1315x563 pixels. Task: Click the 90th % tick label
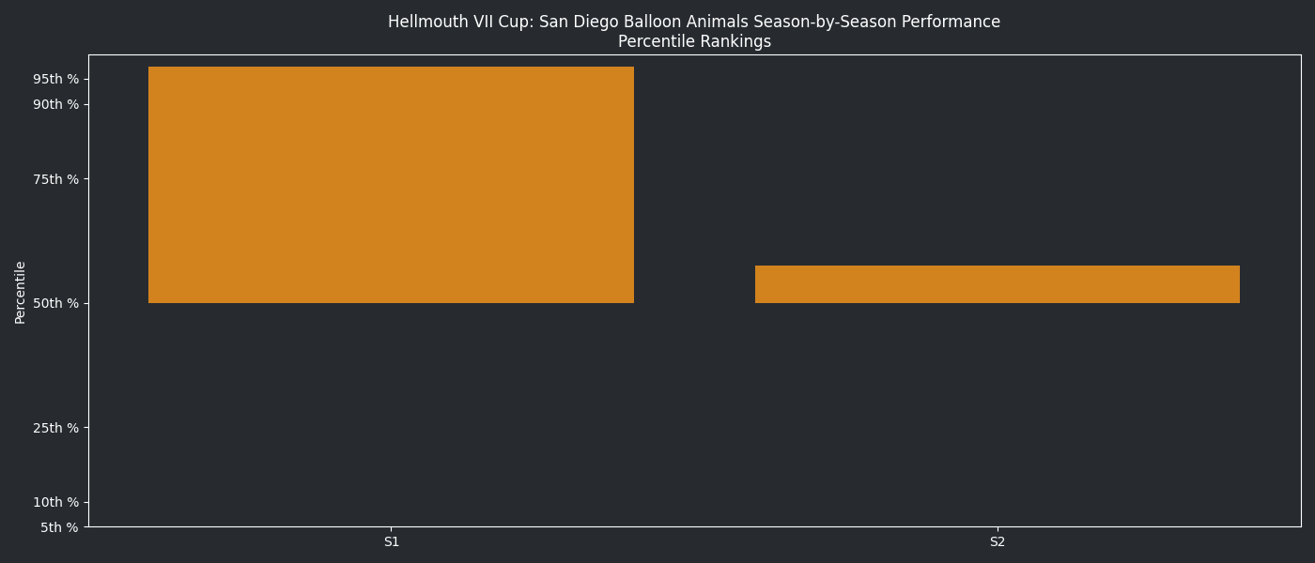point(56,104)
